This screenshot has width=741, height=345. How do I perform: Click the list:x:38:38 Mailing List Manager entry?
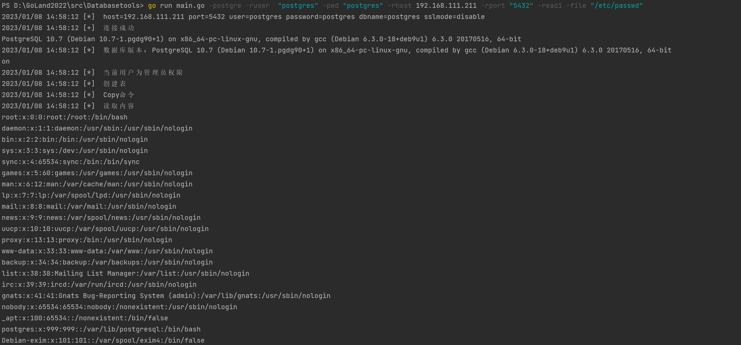(x=126, y=274)
